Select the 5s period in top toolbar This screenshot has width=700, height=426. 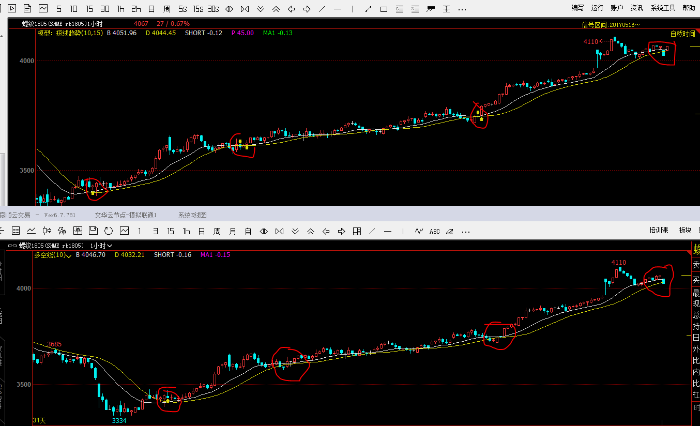(182, 9)
